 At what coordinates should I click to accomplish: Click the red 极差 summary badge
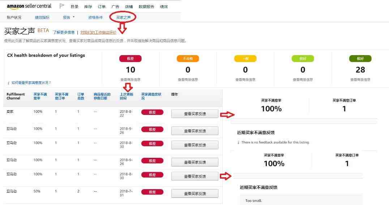click(x=131, y=59)
